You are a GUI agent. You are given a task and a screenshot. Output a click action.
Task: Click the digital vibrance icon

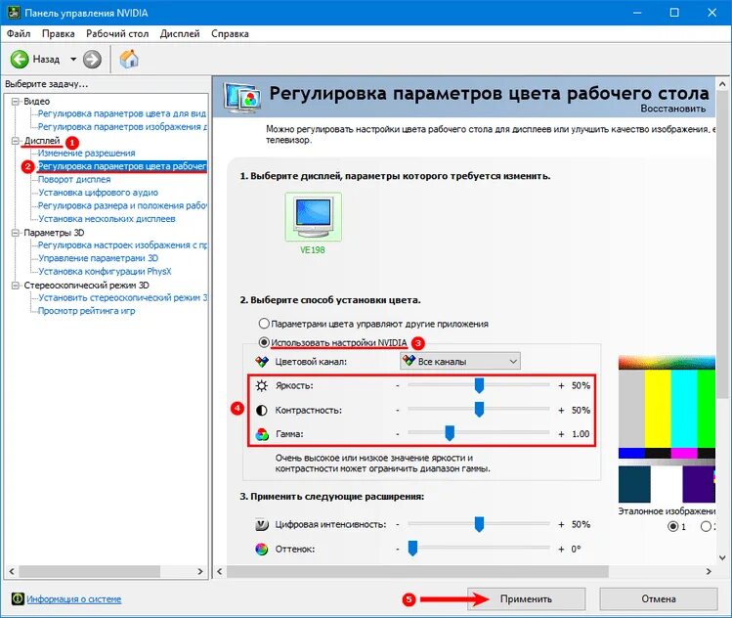coord(262,525)
